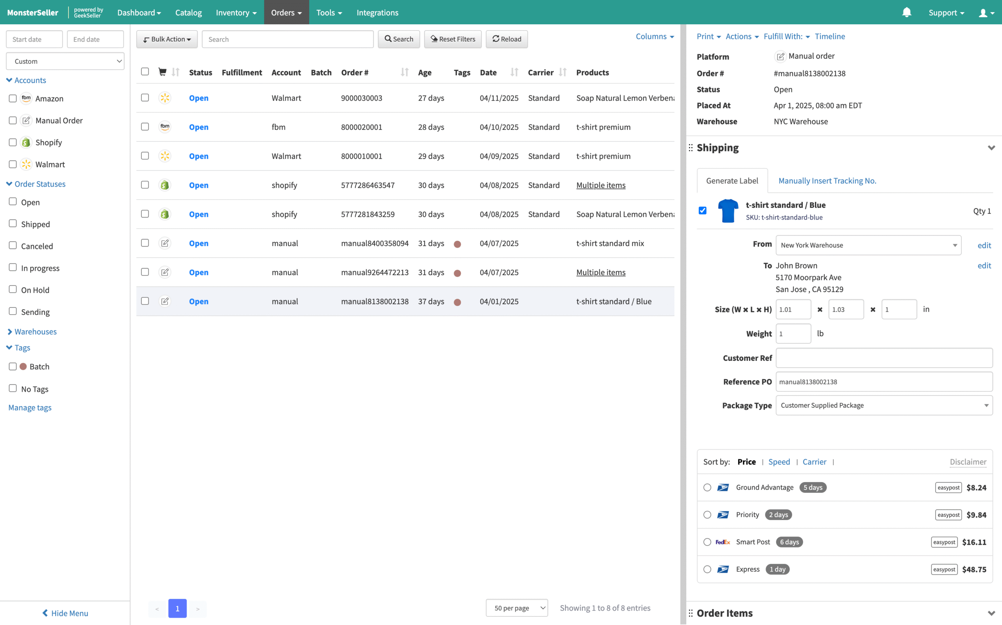Open the Bulk Action dropdown
Image resolution: width=1002 pixels, height=625 pixels.
pos(167,39)
